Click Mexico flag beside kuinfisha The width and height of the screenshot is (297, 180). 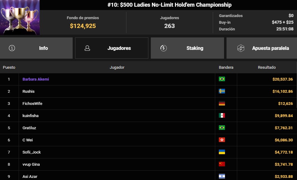(223, 116)
